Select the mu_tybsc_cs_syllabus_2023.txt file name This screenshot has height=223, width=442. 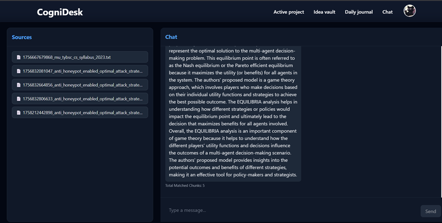click(67, 57)
